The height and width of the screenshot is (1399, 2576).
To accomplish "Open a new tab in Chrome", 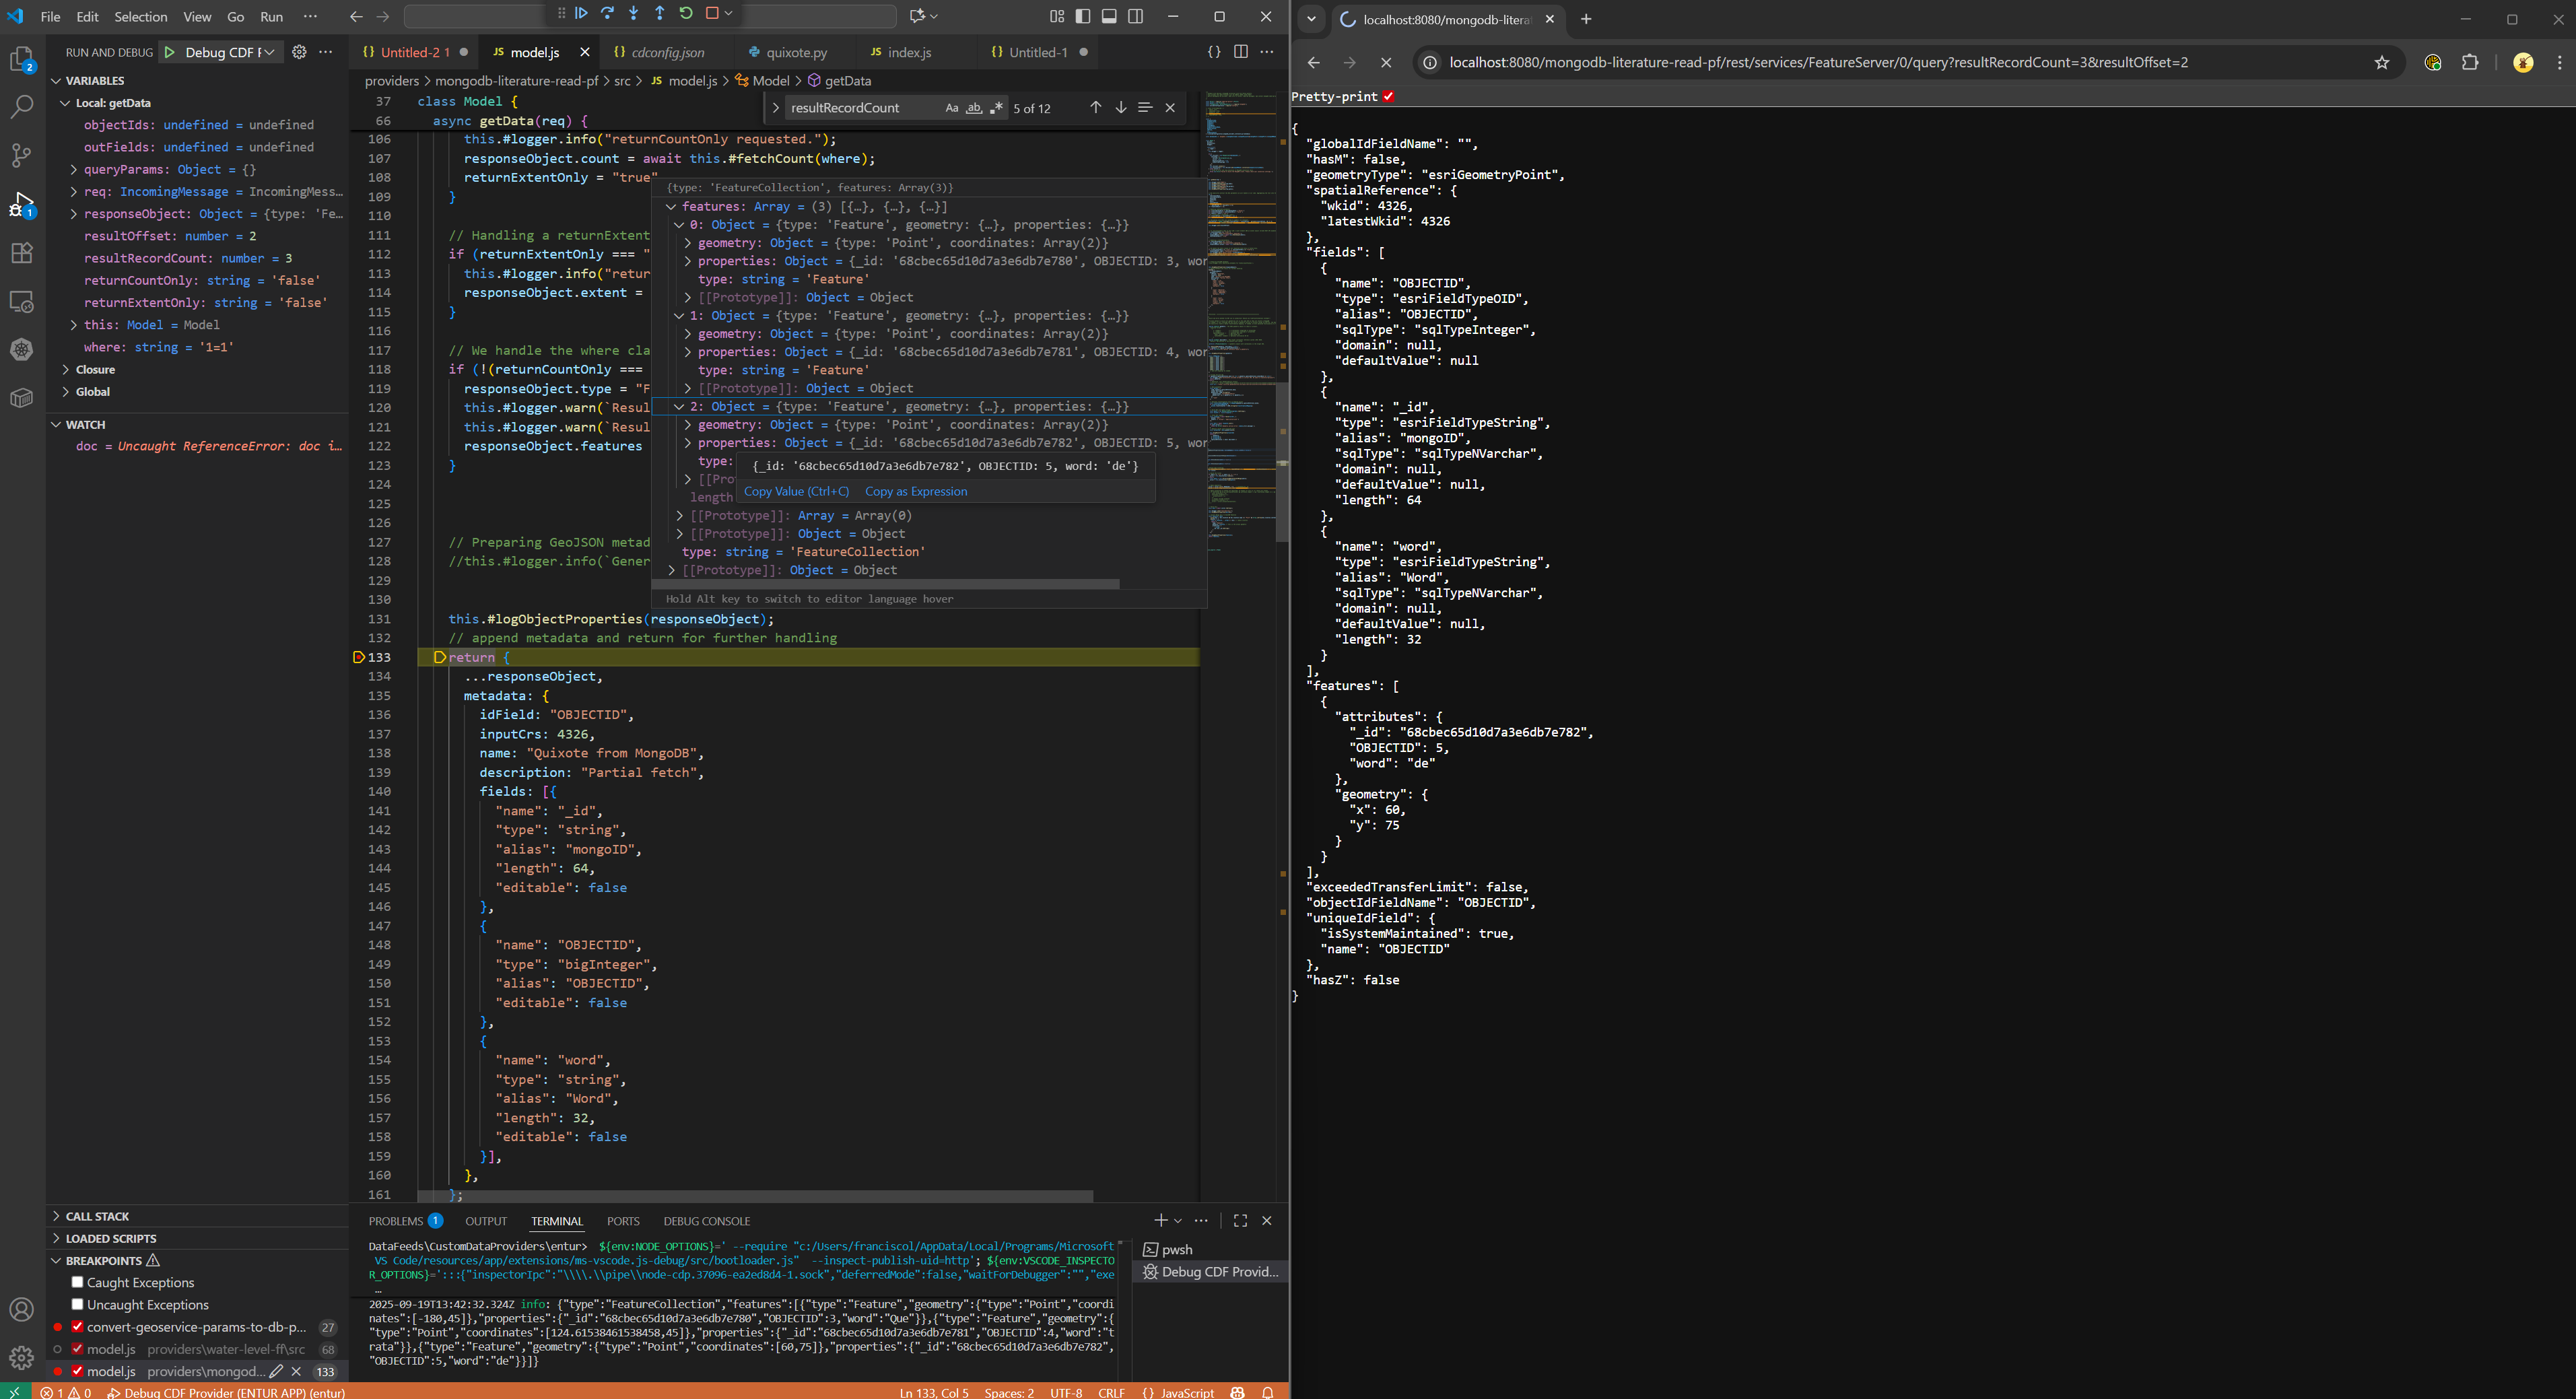I will (x=1586, y=19).
